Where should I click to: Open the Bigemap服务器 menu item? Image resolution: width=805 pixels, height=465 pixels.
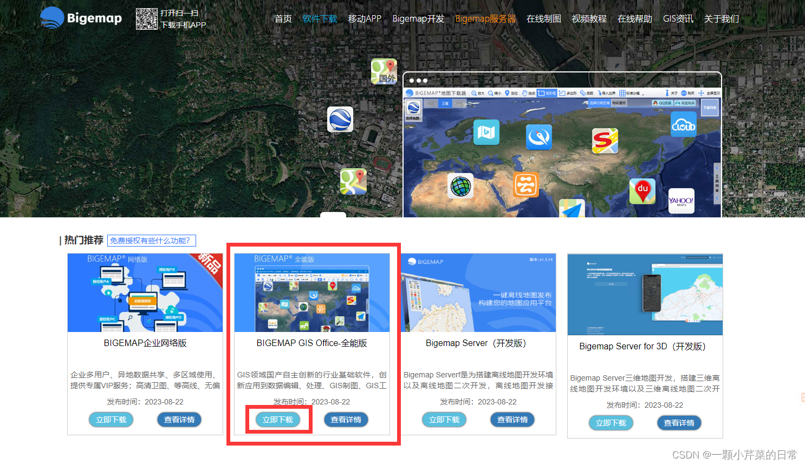tap(485, 19)
